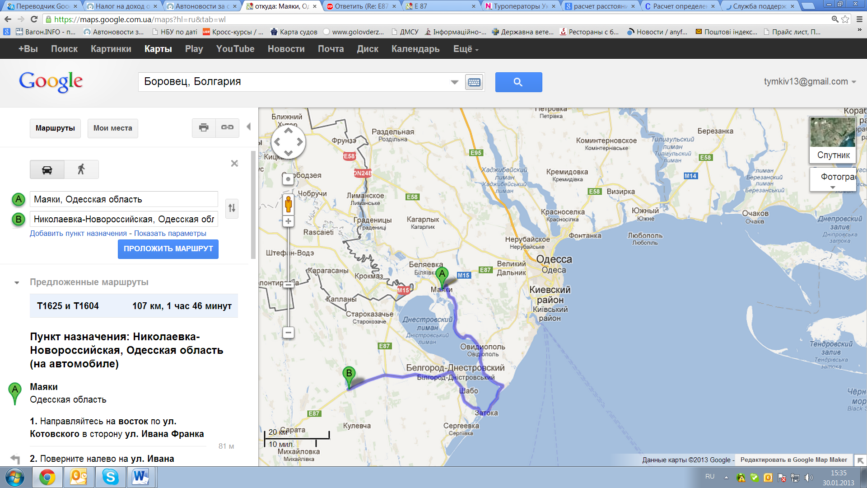Click the link share icon
The height and width of the screenshot is (488, 867).
(x=227, y=127)
